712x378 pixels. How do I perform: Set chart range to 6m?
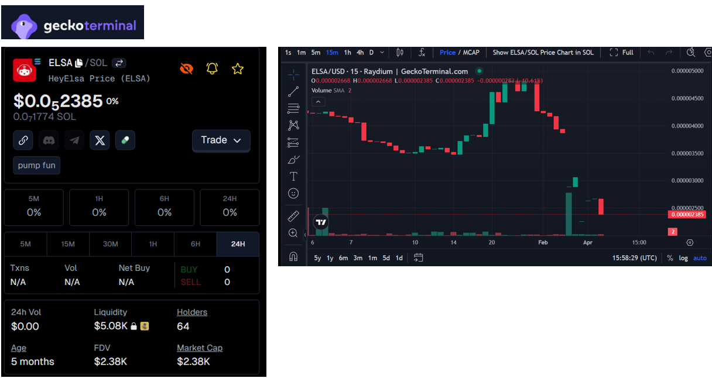click(344, 258)
